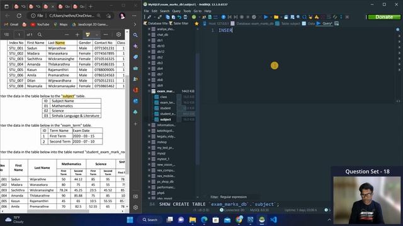403x226 pixels.
Task: Open Chrome from the taskbar
Action: (239, 220)
